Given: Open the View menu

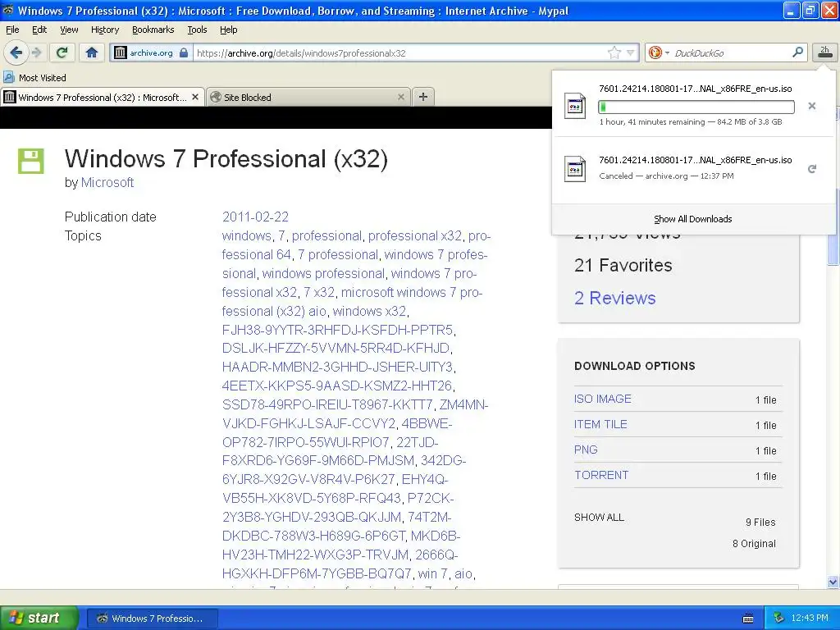Looking at the screenshot, I should point(69,30).
